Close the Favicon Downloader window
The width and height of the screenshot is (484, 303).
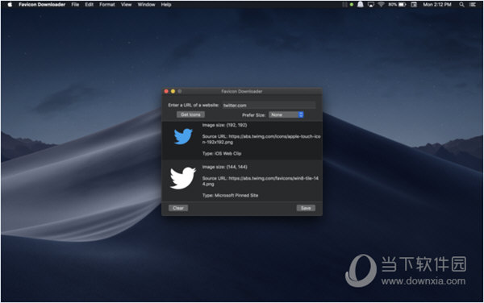click(x=166, y=91)
